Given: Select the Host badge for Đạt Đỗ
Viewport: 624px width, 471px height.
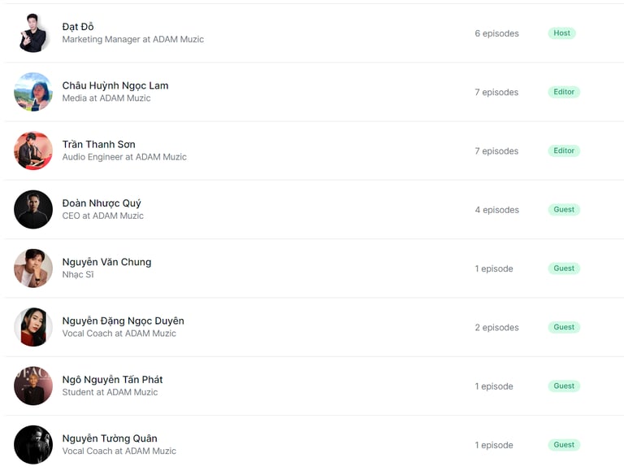Looking at the screenshot, I should click(x=561, y=33).
